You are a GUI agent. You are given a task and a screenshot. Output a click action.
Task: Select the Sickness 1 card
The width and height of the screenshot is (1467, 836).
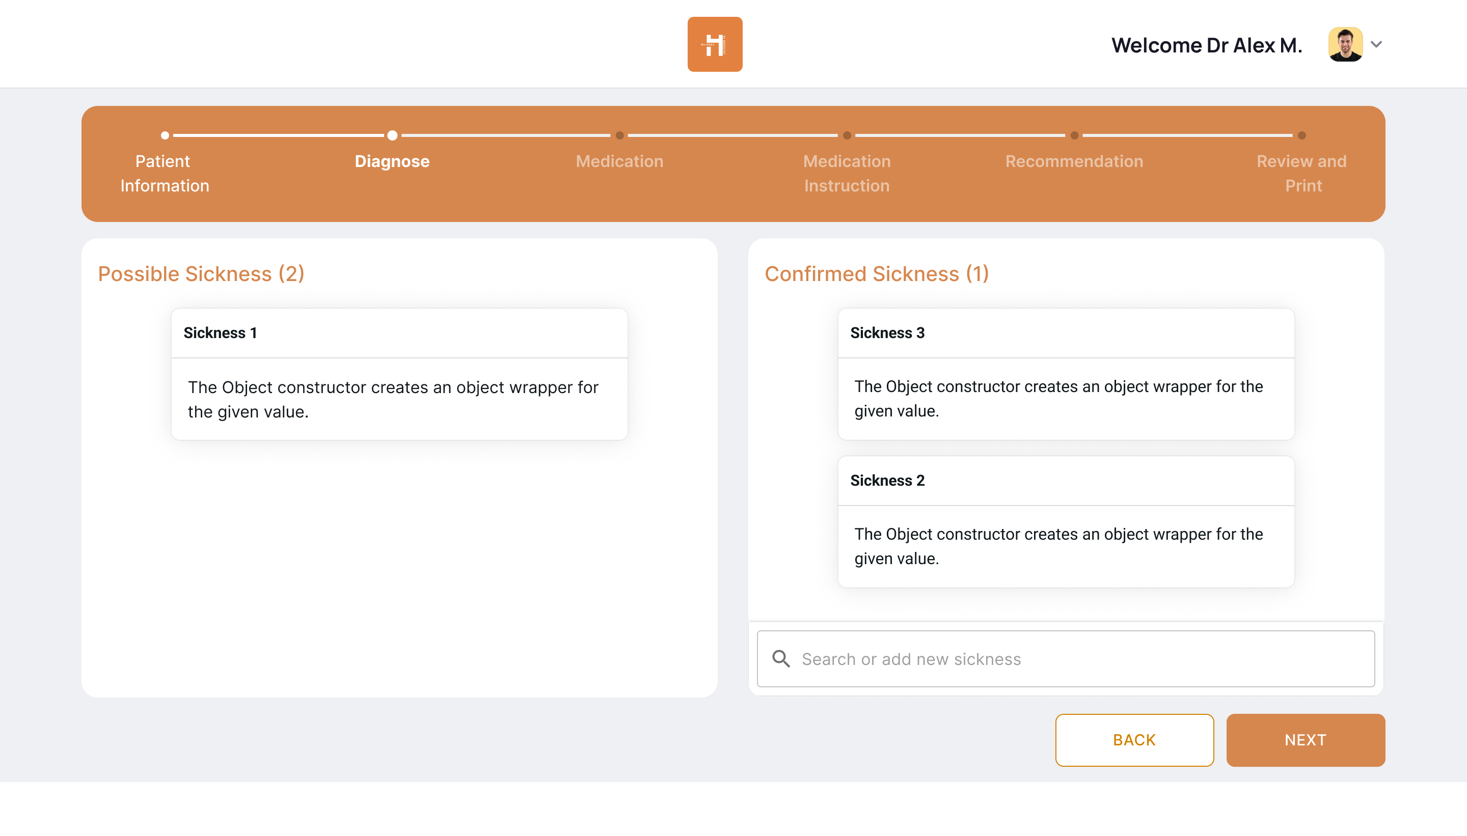tap(399, 374)
